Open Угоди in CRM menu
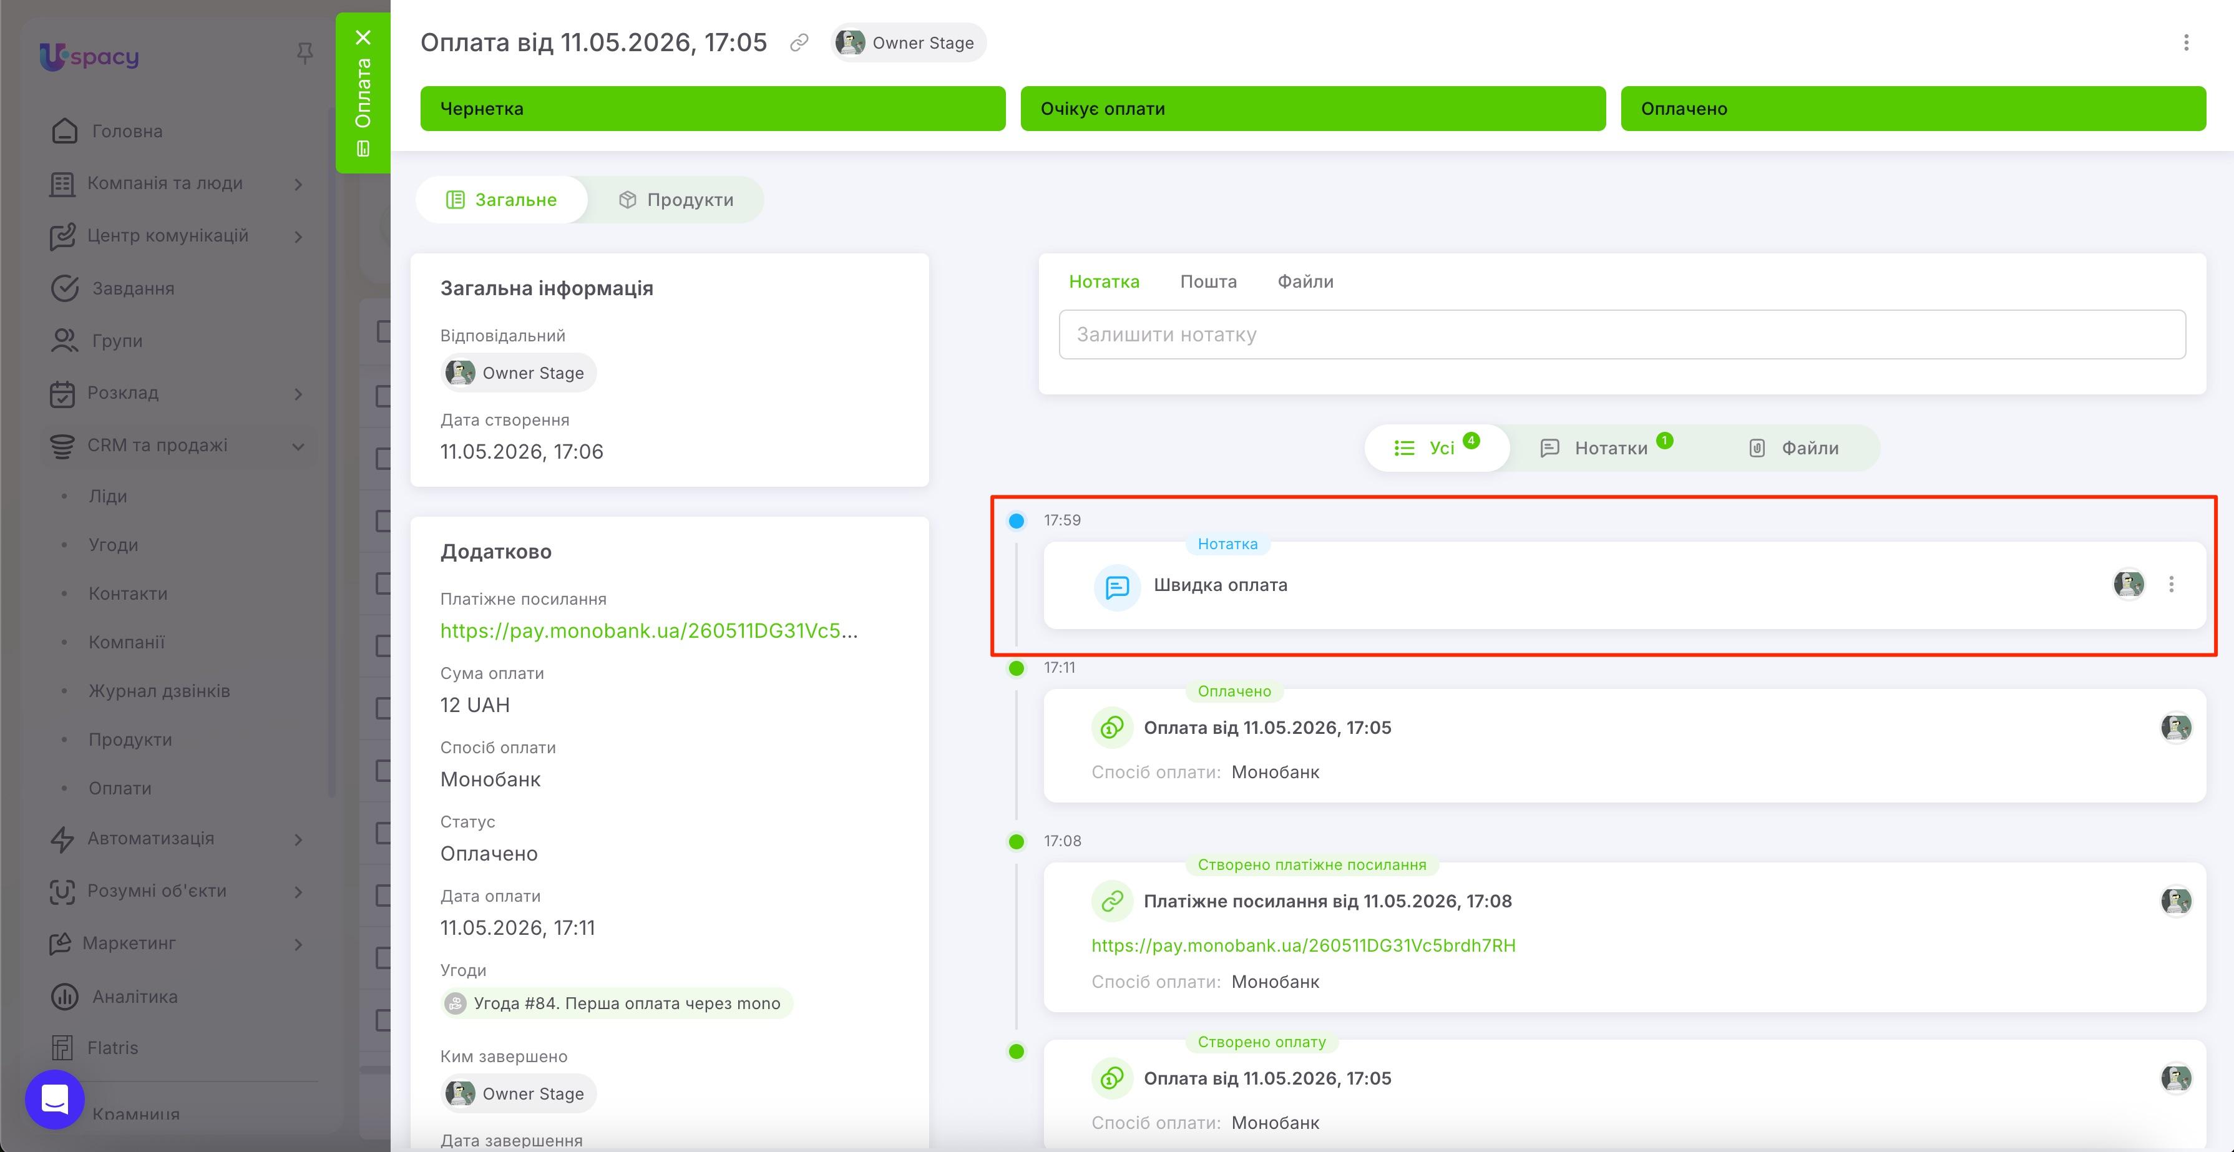The height and width of the screenshot is (1152, 2234). 113,545
